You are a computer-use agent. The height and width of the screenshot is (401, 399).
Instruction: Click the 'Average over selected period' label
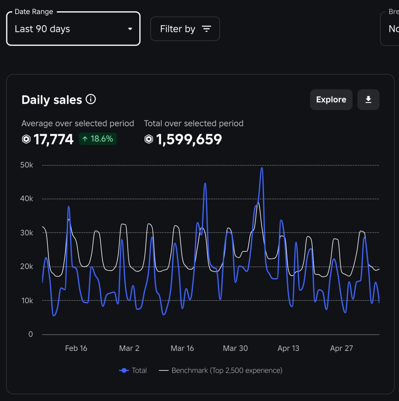(x=78, y=123)
